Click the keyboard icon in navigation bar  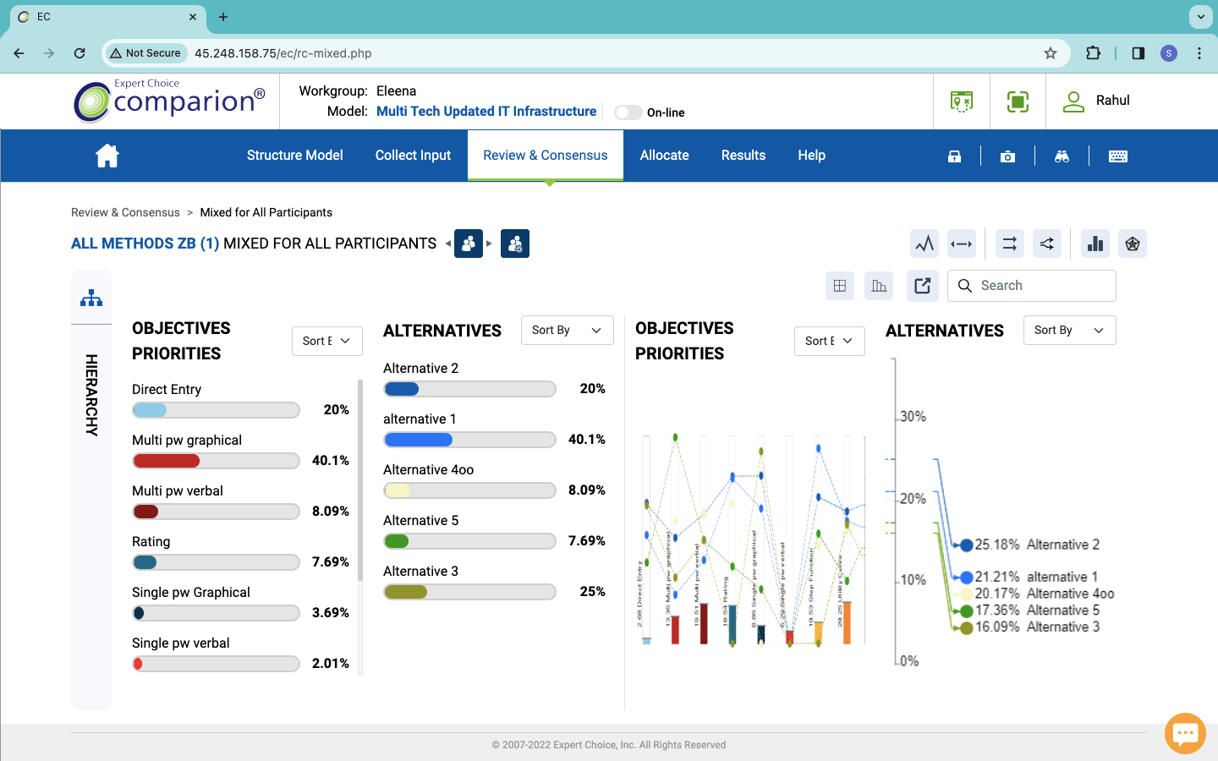1118,156
